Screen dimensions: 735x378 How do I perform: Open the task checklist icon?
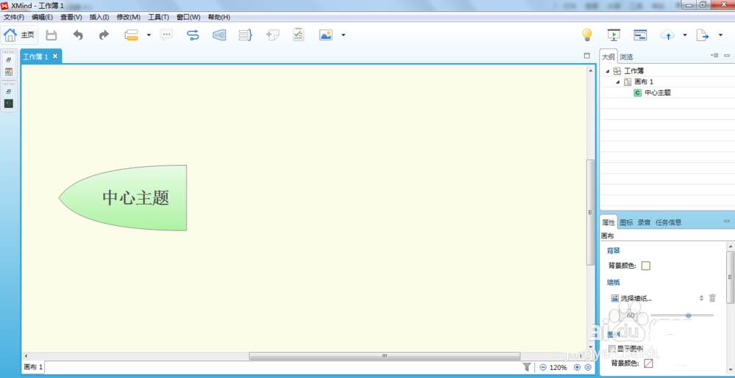pos(298,34)
